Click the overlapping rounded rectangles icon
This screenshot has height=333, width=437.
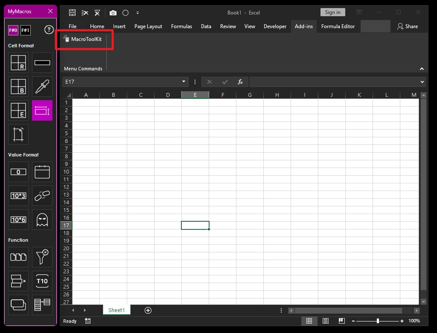18,305
